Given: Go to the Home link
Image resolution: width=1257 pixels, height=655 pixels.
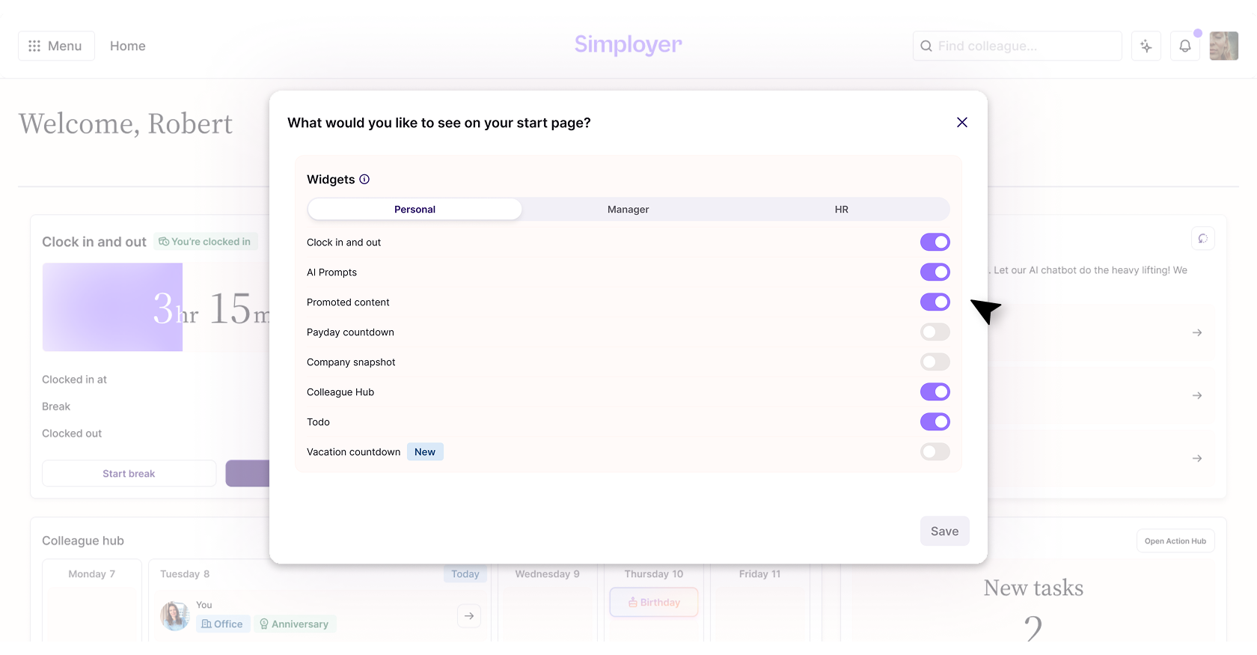Looking at the screenshot, I should (x=128, y=46).
